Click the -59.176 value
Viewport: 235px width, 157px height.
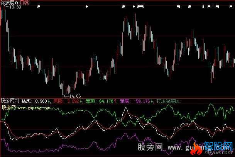point(142,101)
